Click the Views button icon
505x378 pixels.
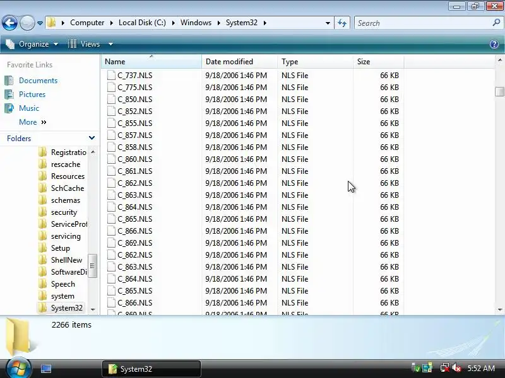tap(72, 44)
